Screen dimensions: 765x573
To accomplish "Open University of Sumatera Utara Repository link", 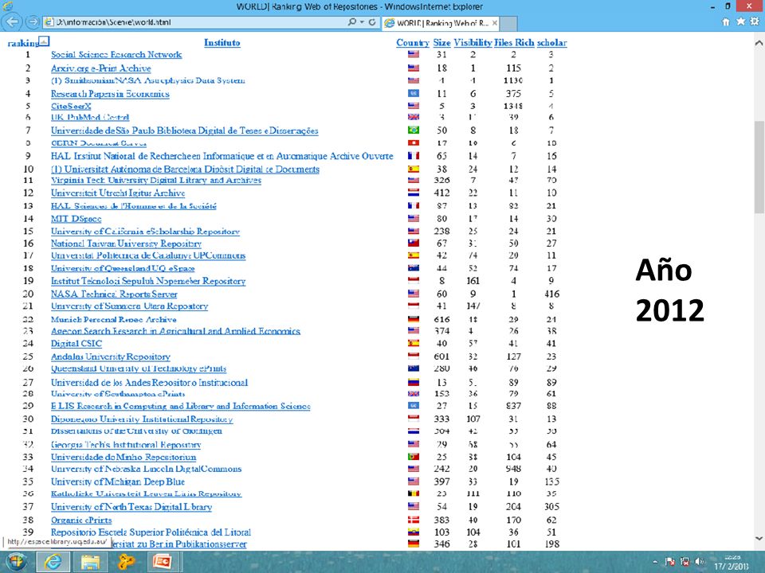I will point(130,306).
